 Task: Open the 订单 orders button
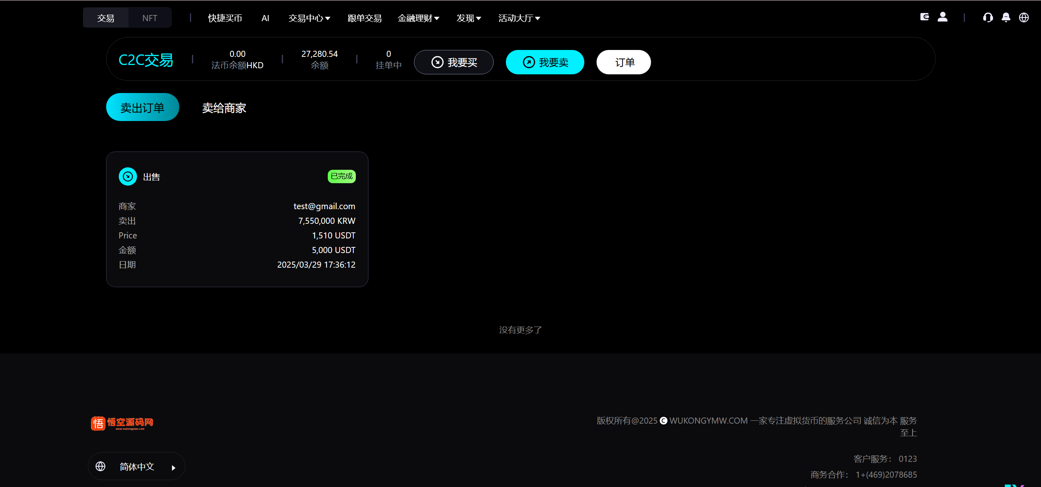pyautogui.click(x=623, y=62)
